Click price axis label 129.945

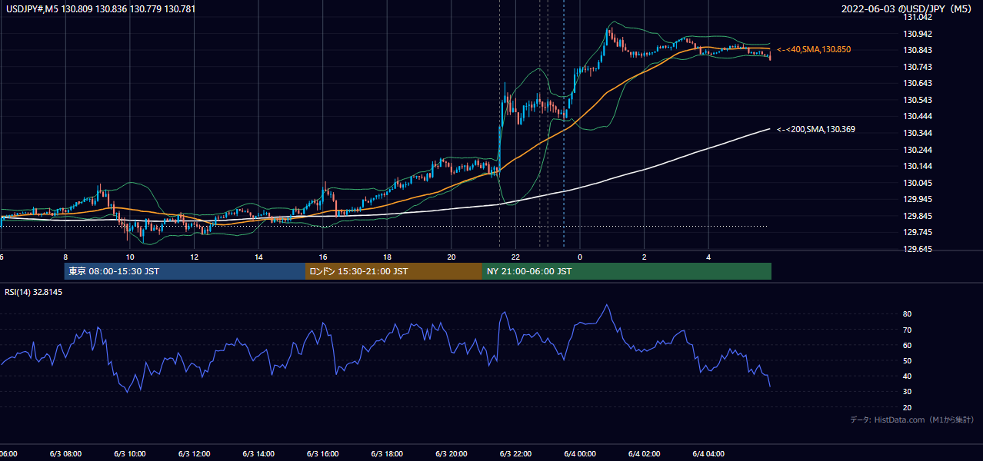click(918, 199)
